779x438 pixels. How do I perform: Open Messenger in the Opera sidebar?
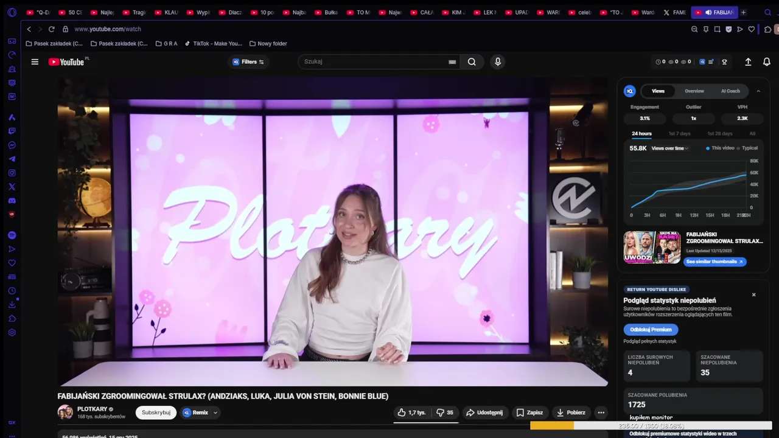click(12, 145)
